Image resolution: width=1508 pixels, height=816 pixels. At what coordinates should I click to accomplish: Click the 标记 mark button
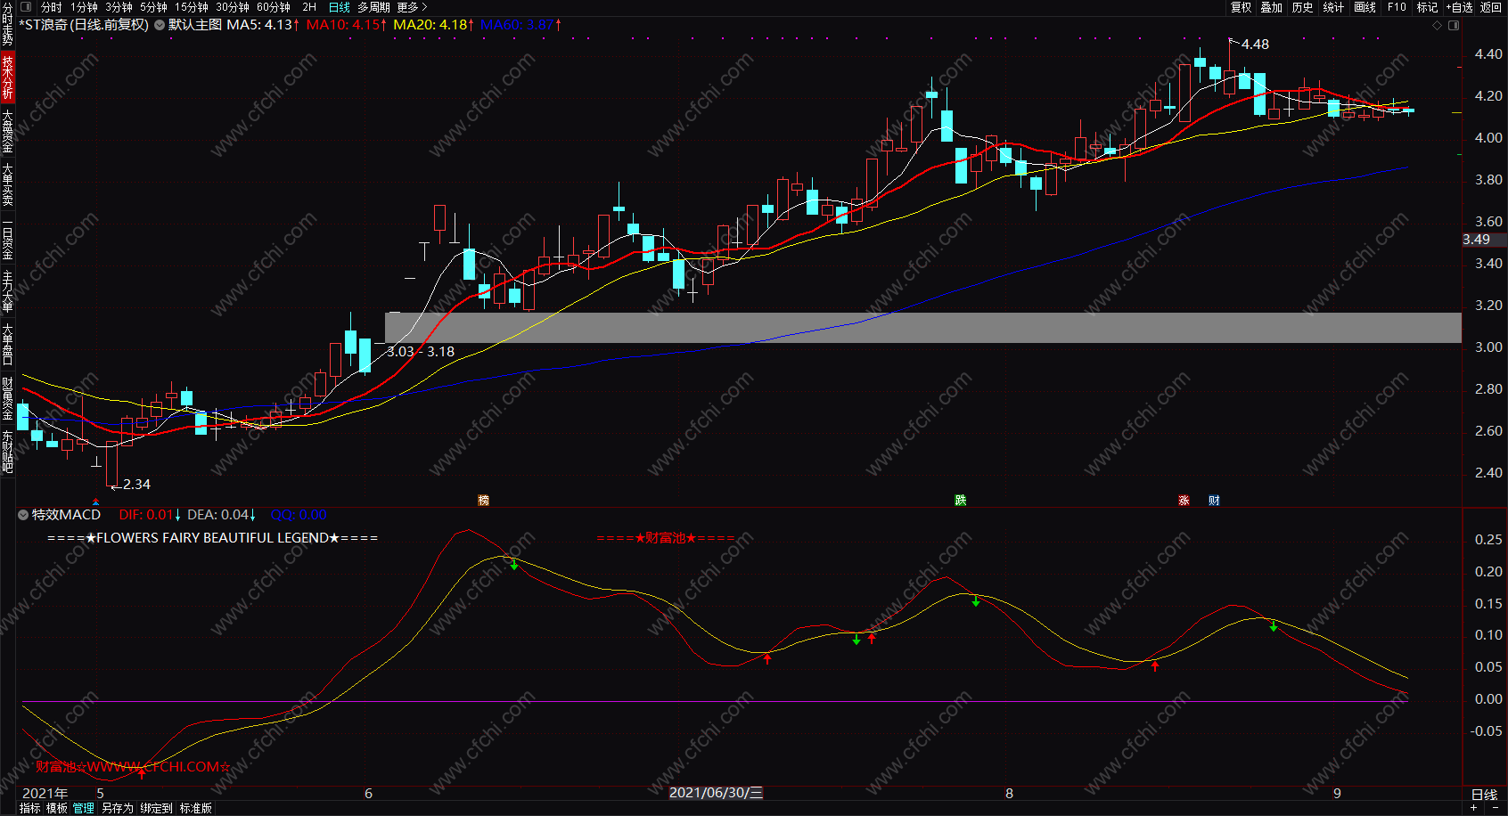coord(1428,7)
